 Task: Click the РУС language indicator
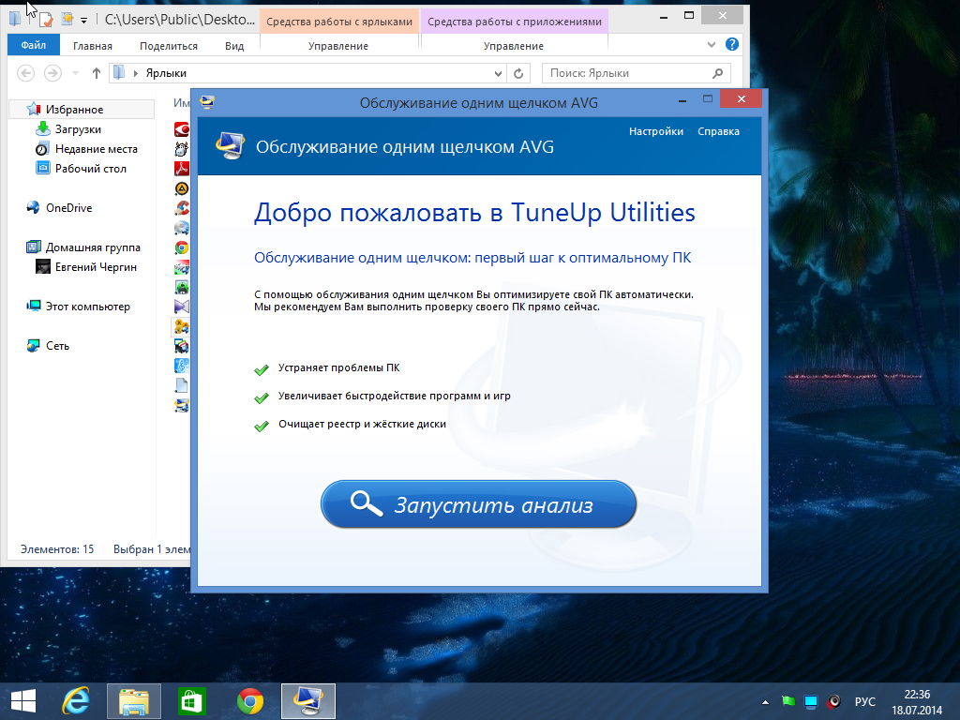click(x=864, y=701)
